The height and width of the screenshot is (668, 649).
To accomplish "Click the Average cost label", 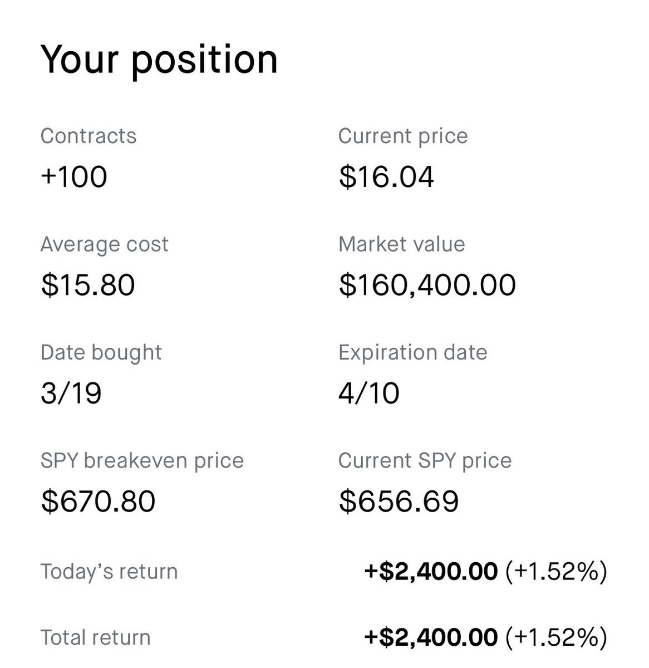I will point(104,244).
